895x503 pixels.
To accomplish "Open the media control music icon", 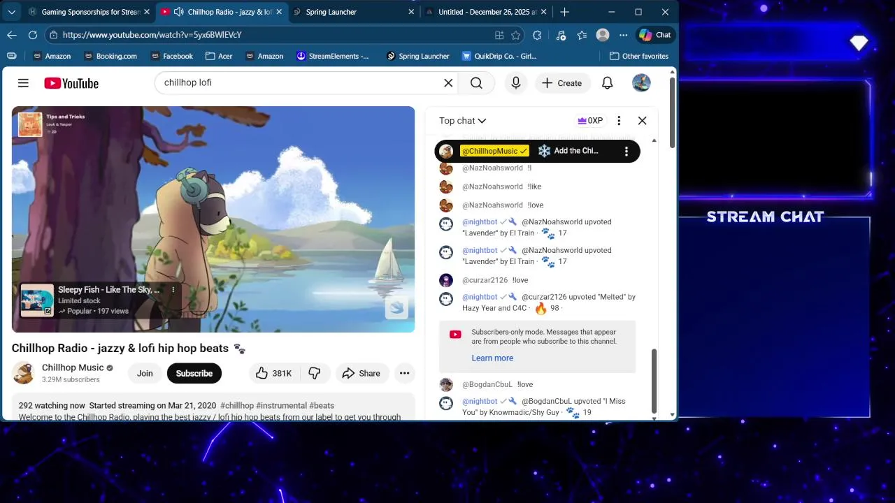I will (x=561, y=35).
